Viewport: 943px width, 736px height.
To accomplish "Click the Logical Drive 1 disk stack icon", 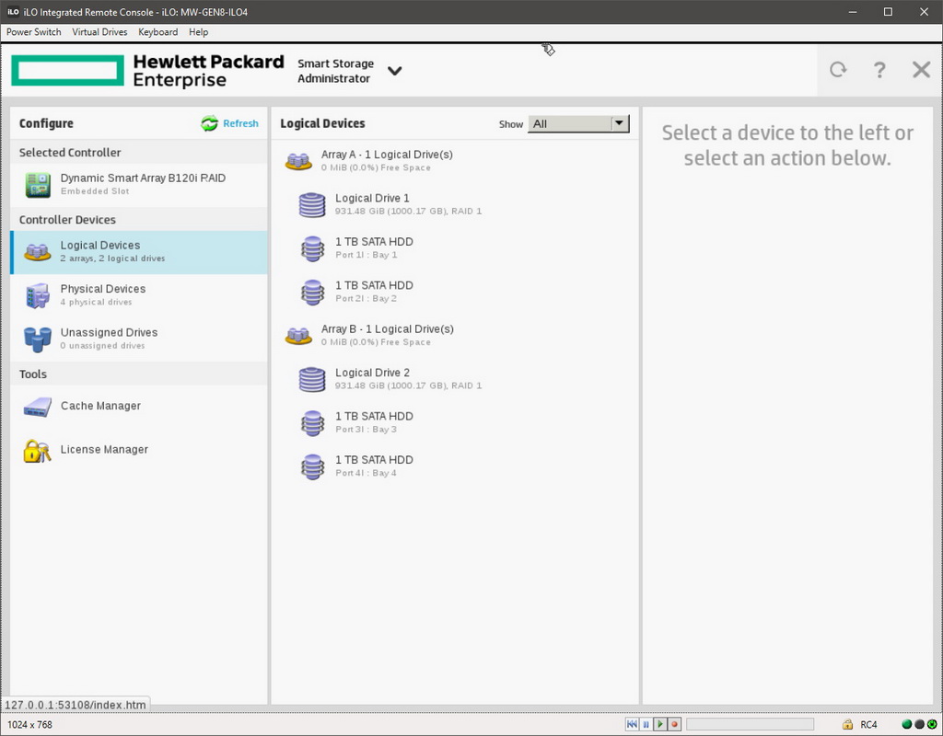I will (312, 205).
